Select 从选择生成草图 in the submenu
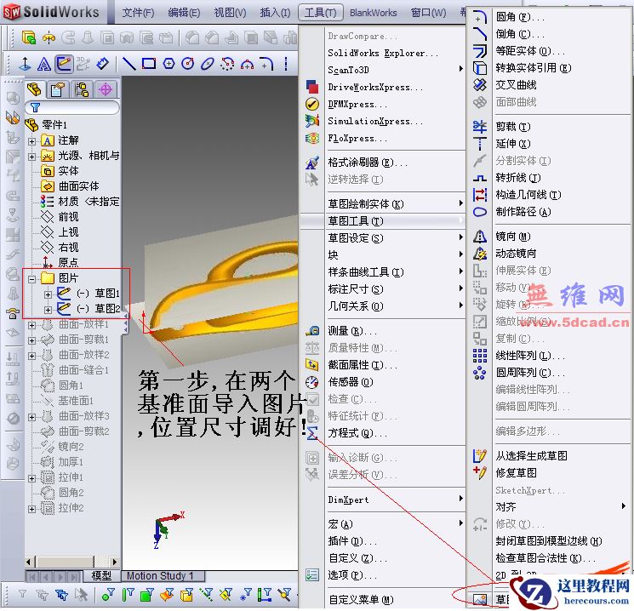634x611 pixels. (x=531, y=456)
